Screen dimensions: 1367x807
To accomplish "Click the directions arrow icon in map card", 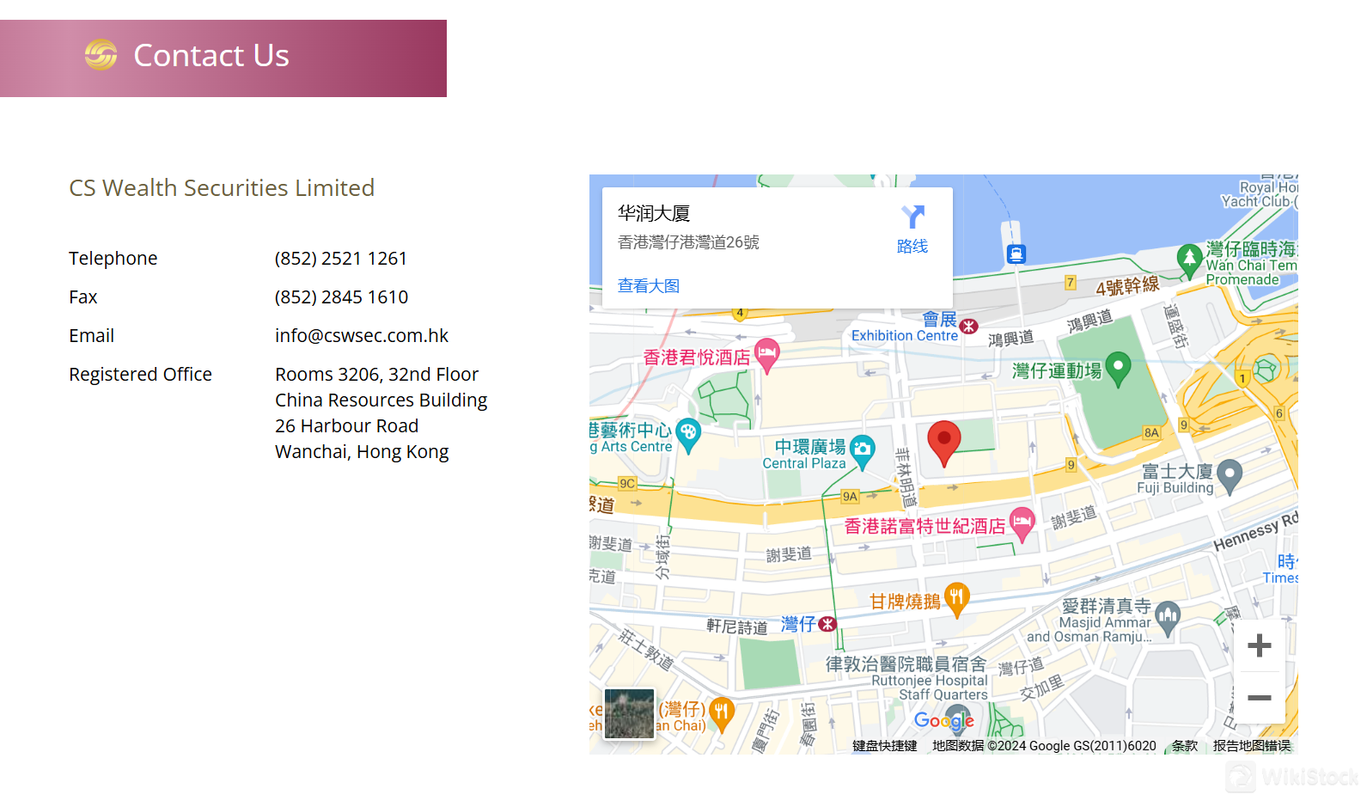I will click(912, 217).
